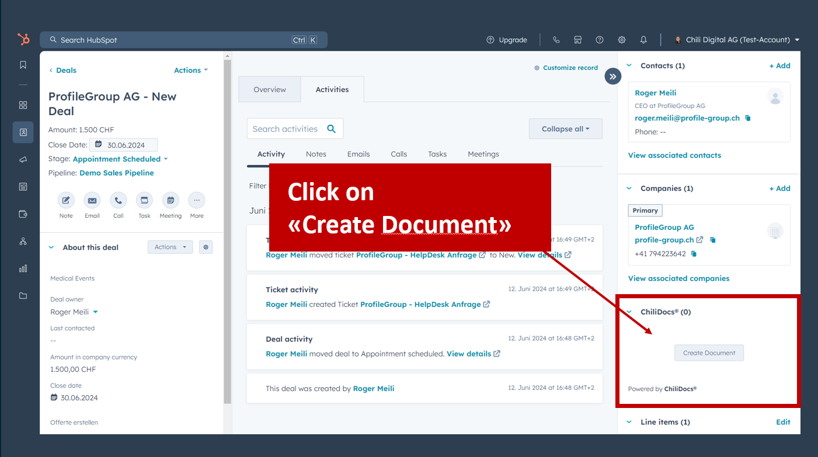Open the Commerce wallet icon in sidebar
Image resolution: width=818 pixels, height=457 pixels.
coord(23,214)
